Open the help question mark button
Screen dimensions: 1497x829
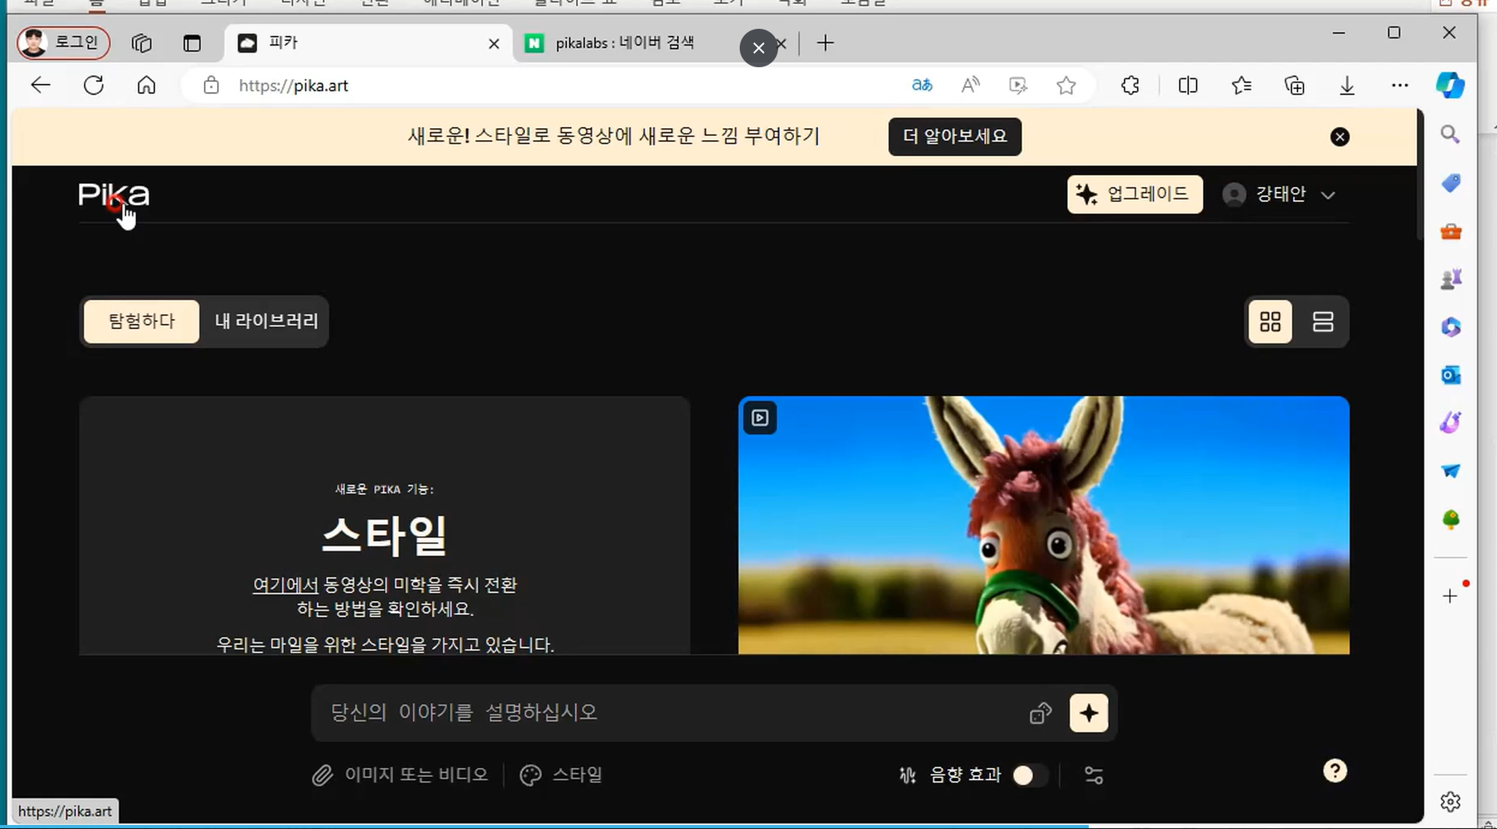coord(1334,771)
